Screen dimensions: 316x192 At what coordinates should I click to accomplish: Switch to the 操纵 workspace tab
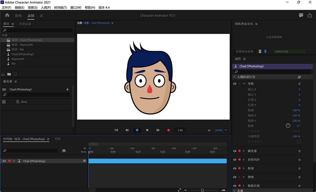point(18,16)
